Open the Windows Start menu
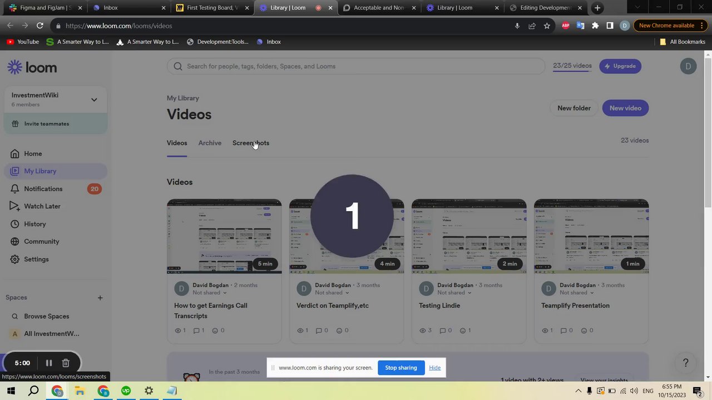 (11, 391)
